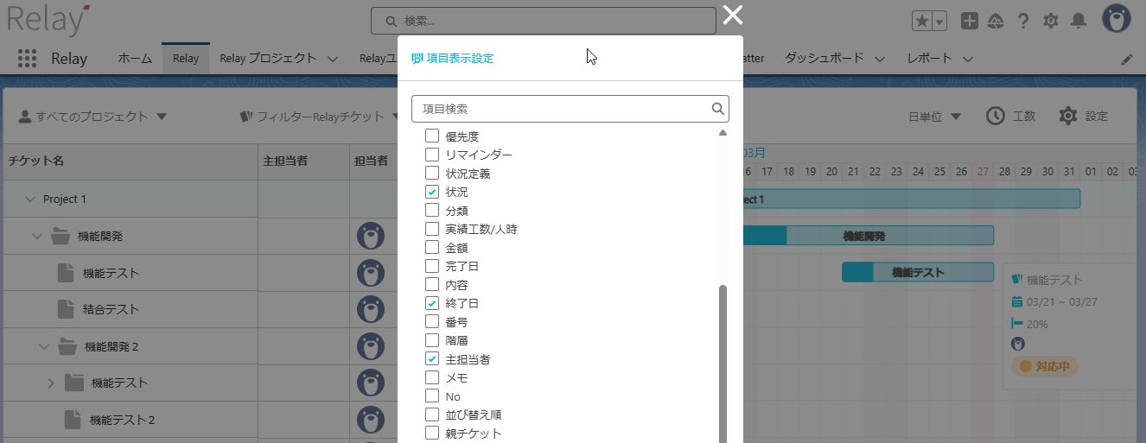Collapse the 機能開発 tree row
The image size is (1146, 443).
pyautogui.click(x=37, y=236)
